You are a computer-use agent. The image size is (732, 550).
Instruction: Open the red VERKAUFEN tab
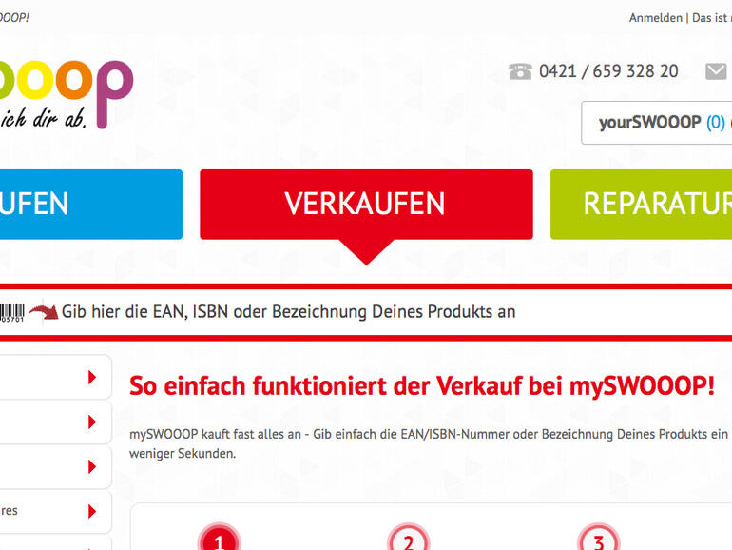(x=366, y=205)
